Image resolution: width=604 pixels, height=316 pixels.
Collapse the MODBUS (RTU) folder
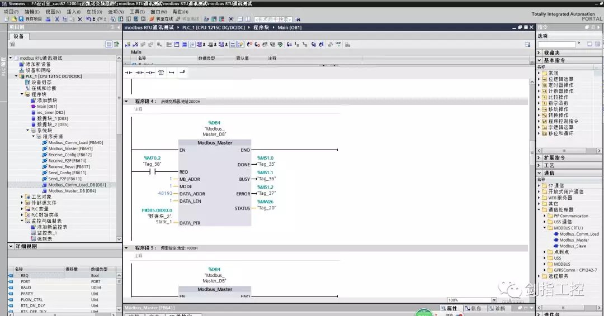(x=545, y=228)
